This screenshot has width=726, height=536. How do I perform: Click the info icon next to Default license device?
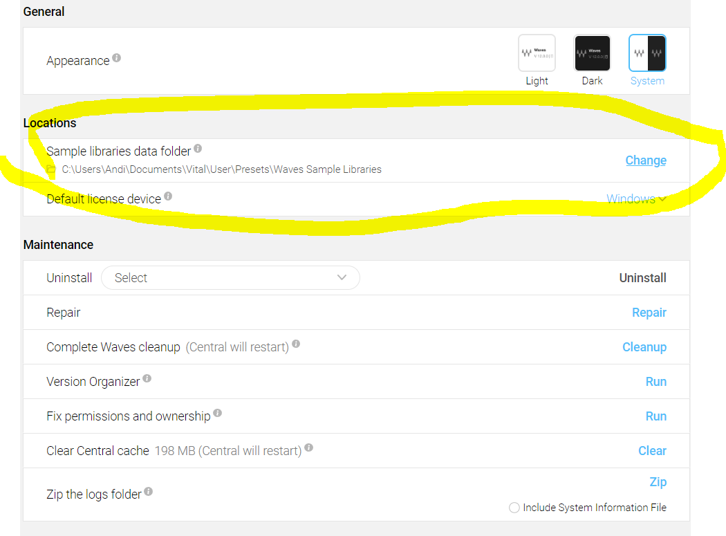168,196
